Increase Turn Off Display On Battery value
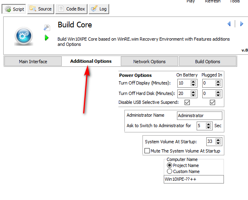The height and width of the screenshot is (200, 248). [x=193, y=82]
